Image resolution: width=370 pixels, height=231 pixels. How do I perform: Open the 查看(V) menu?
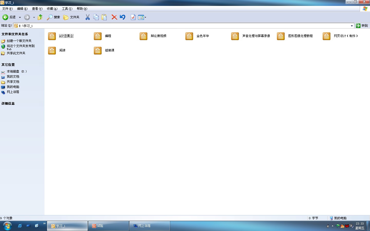coord(37,9)
